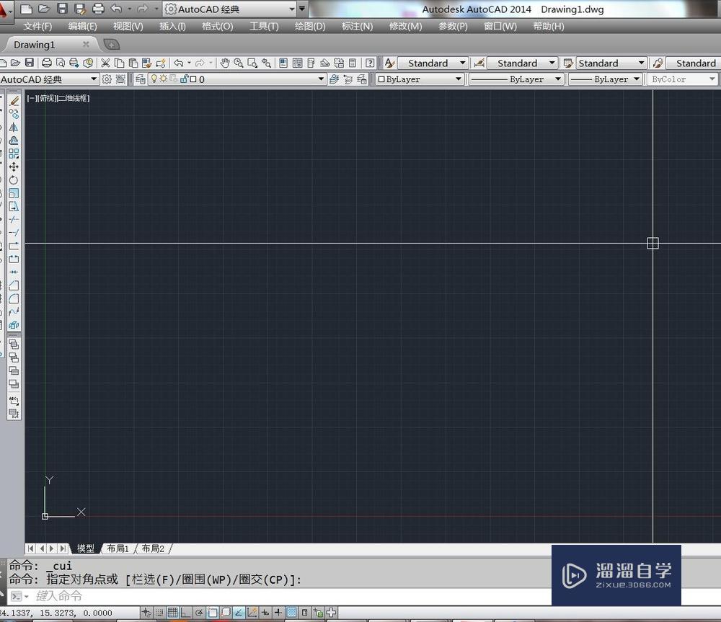The image size is (721, 622).
Task: Enable Object Snap in status bar
Action: [x=212, y=613]
